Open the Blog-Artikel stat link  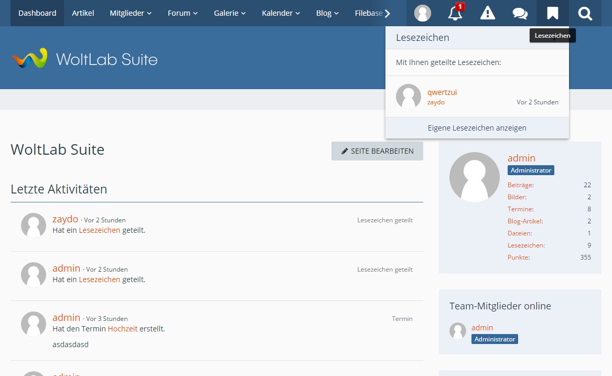point(525,221)
